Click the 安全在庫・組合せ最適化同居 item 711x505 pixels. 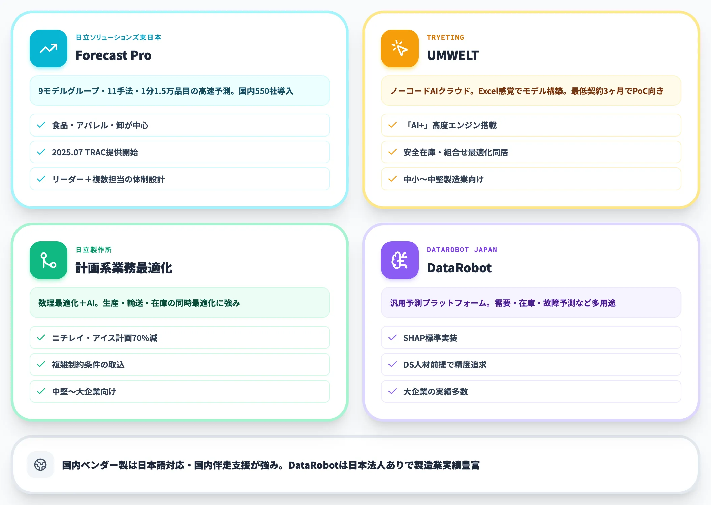531,152
